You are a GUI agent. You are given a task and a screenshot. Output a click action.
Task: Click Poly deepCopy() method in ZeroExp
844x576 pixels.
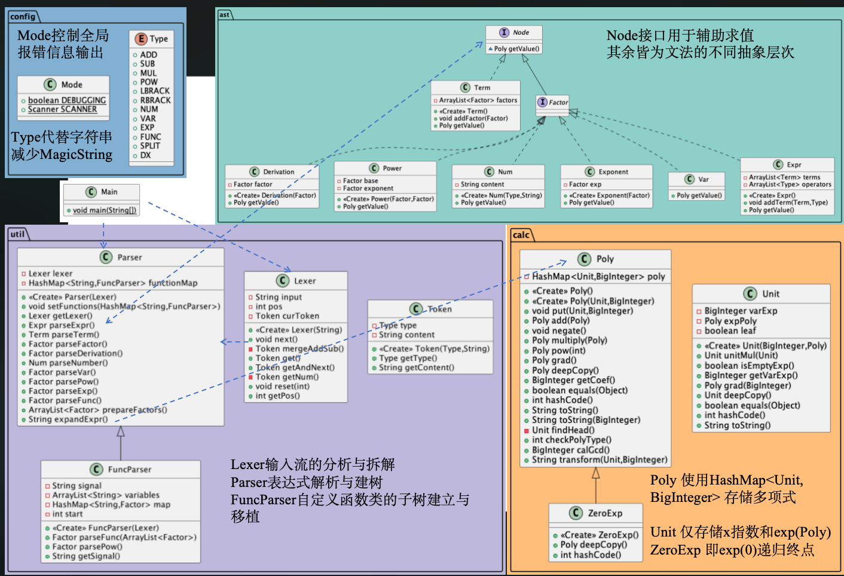tap(594, 545)
